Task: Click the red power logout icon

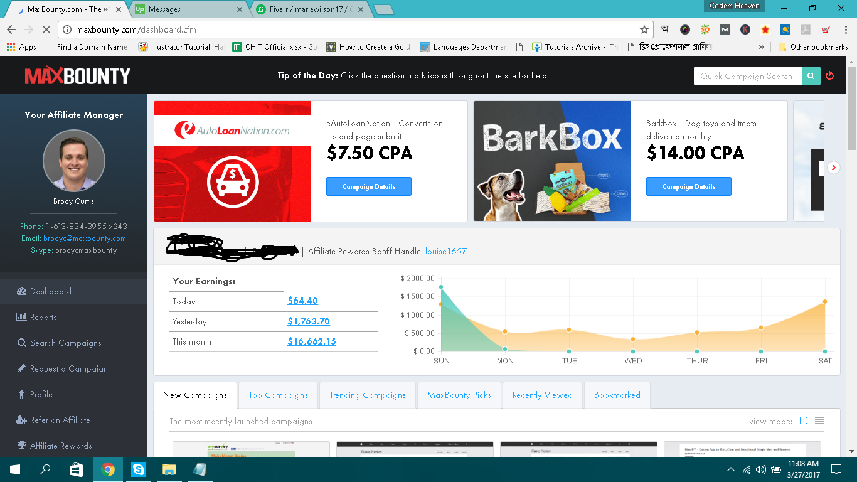Action: pos(830,76)
